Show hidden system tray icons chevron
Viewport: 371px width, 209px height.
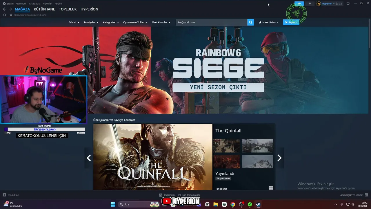pyautogui.click(x=336, y=204)
